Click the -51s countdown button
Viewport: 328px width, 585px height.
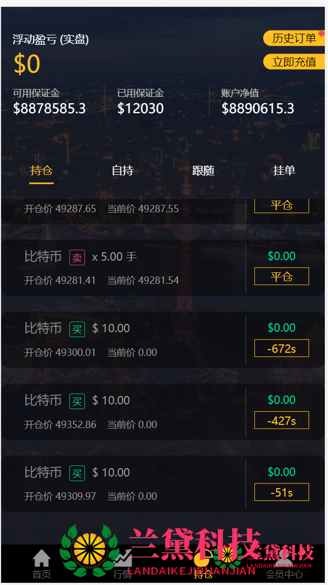281,493
